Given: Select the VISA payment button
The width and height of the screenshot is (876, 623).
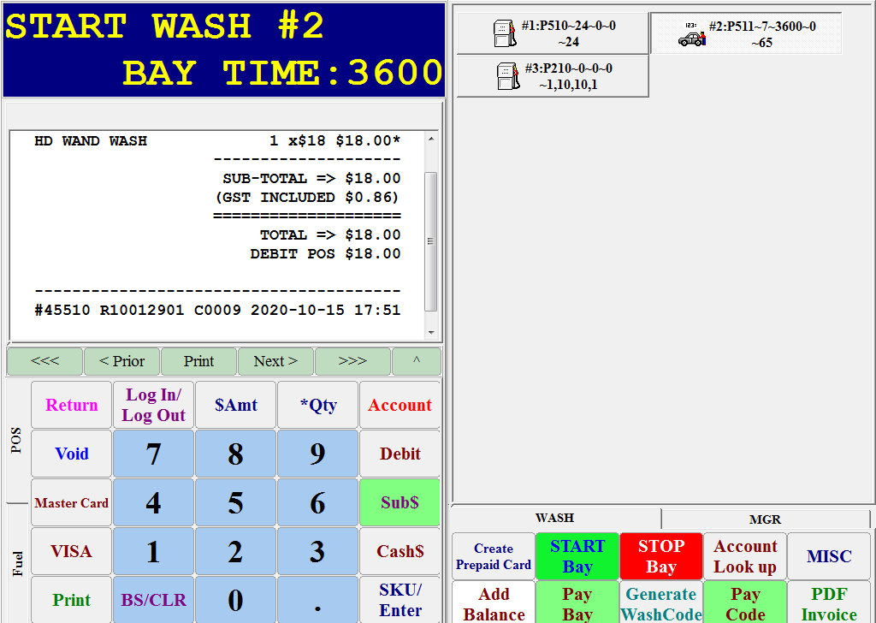Looking at the screenshot, I should (x=71, y=551).
